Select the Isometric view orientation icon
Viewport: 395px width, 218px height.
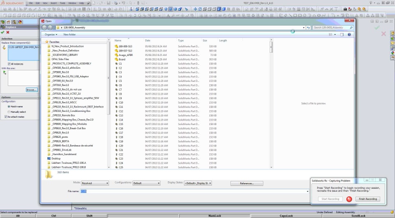tap(166, 9)
